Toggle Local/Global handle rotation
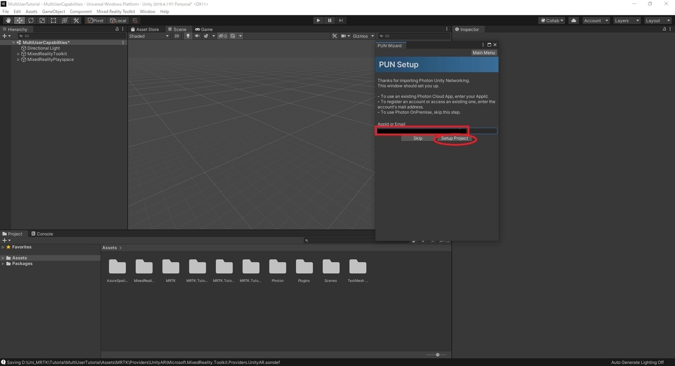 point(118,21)
